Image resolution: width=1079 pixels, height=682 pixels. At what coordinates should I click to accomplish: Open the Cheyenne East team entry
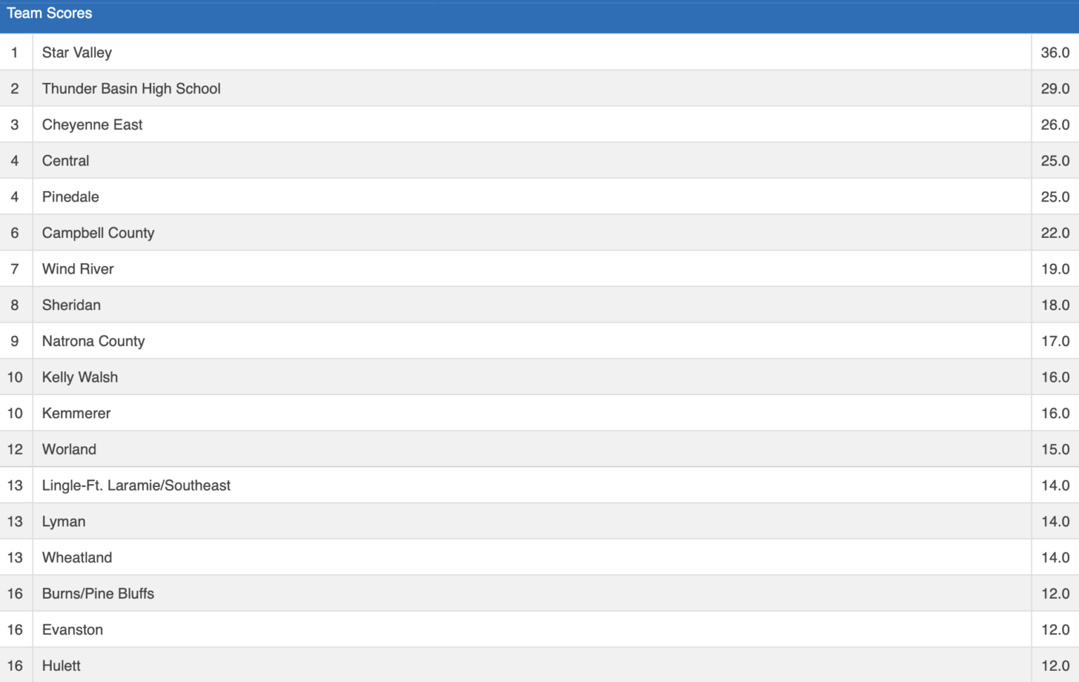coord(92,125)
